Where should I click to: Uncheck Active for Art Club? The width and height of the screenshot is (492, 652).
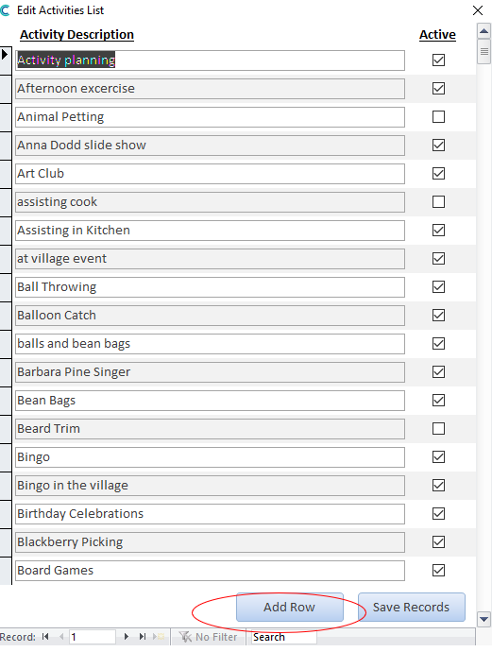point(438,174)
